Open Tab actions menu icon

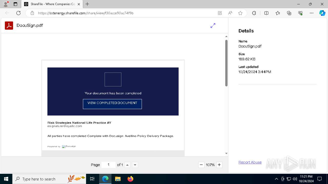(x=15, y=4)
